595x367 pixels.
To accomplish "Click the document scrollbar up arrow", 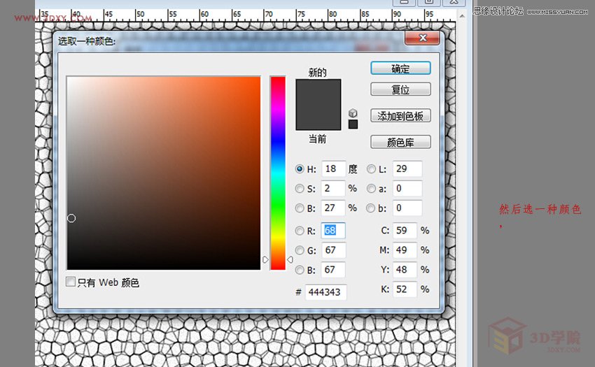I will coord(462,16).
